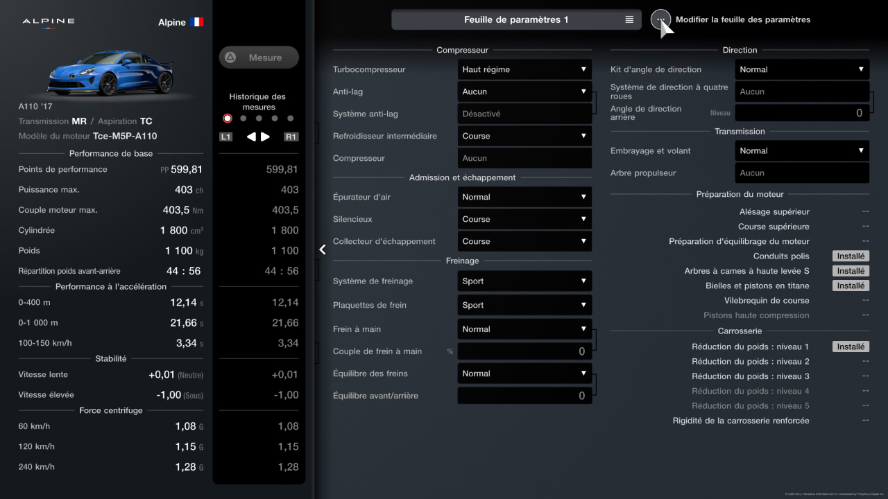Select the second measurement history dot

tap(244, 119)
